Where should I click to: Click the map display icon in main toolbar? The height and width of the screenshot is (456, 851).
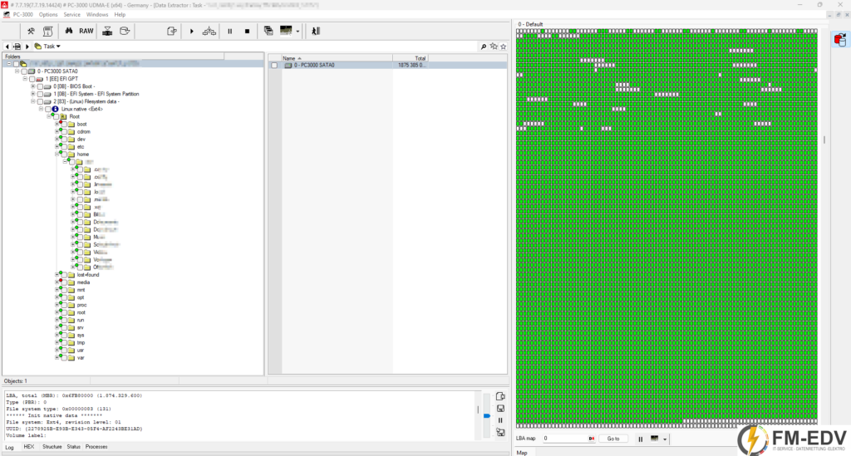point(286,31)
